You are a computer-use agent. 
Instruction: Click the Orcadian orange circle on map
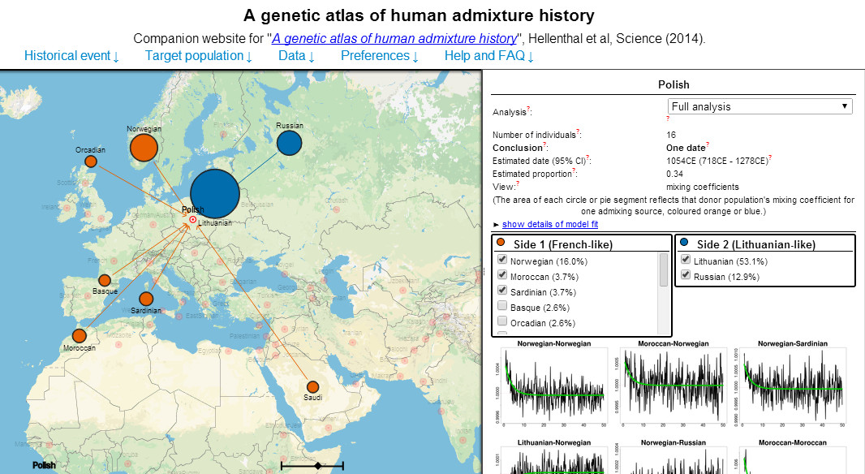(91, 162)
